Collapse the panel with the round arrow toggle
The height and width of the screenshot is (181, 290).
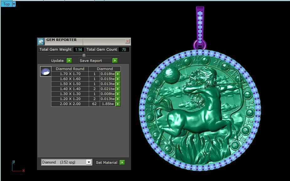84,55
